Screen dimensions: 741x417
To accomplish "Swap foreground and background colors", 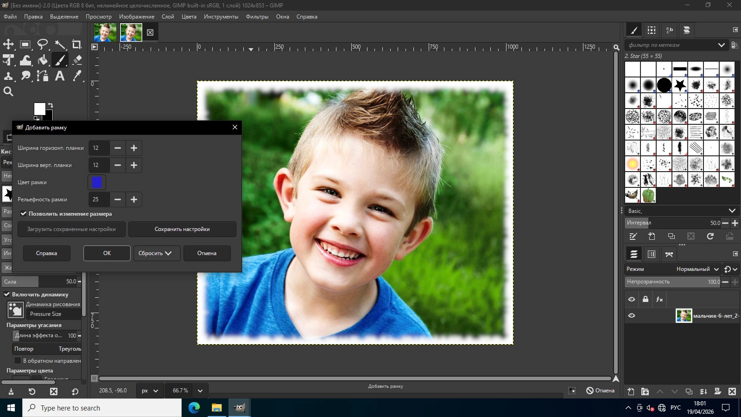I will pyautogui.click(x=51, y=105).
